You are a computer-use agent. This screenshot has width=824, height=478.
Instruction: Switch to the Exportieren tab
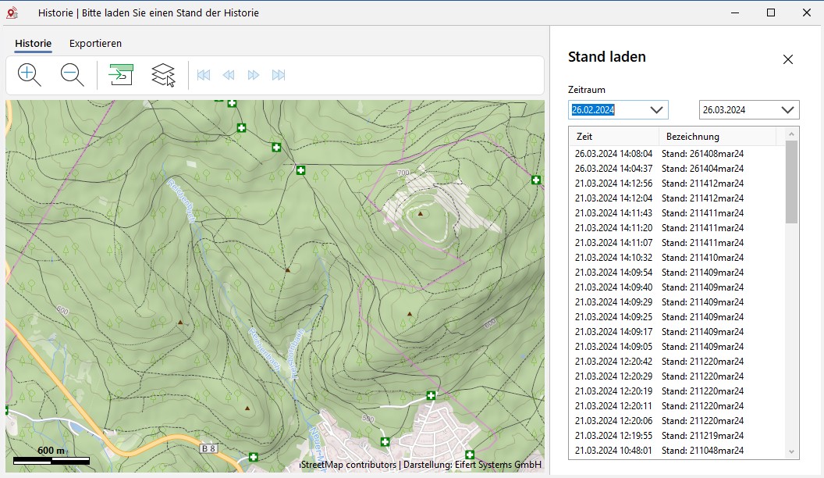pyautogui.click(x=95, y=44)
